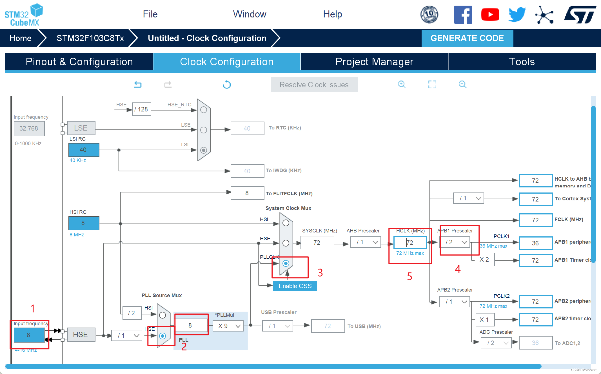Undo the last clock configuration change
This screenshot has width=601, height=374.
point(138,84)
